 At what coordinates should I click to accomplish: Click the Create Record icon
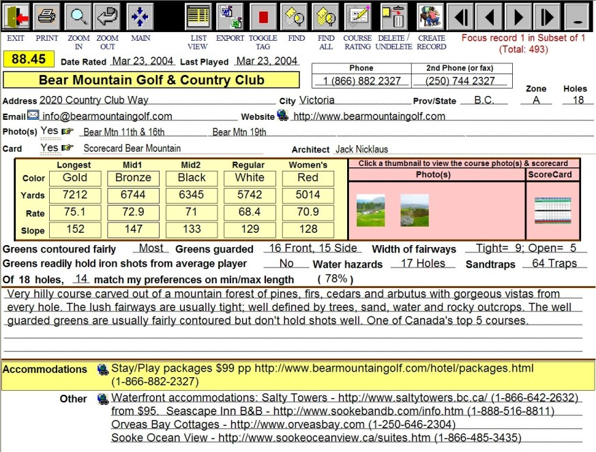coord(430,17)
